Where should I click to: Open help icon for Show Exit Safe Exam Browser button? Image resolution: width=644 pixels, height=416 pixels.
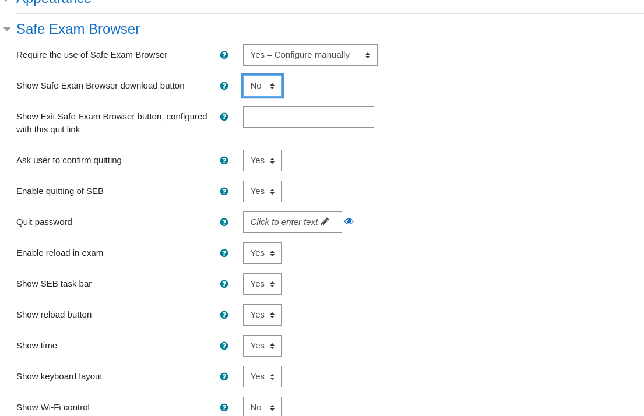224,117
